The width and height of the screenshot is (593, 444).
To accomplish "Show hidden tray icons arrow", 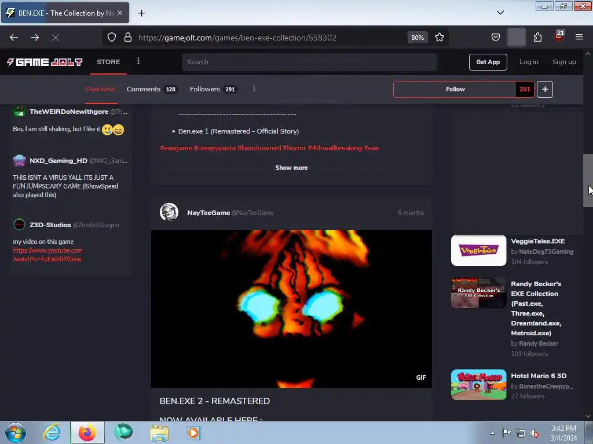I will [492, 433].
